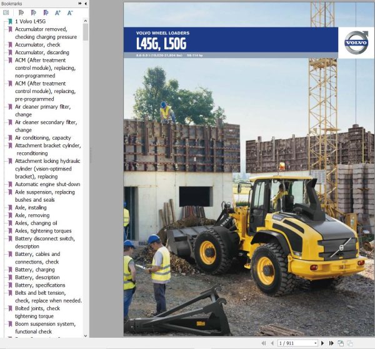
Task: Click bookmark flag icon beside 'Axle, removing'
Action: click(x=10, y=215)
